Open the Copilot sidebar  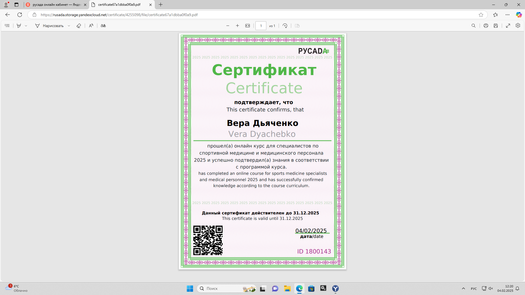coord(519,15)
